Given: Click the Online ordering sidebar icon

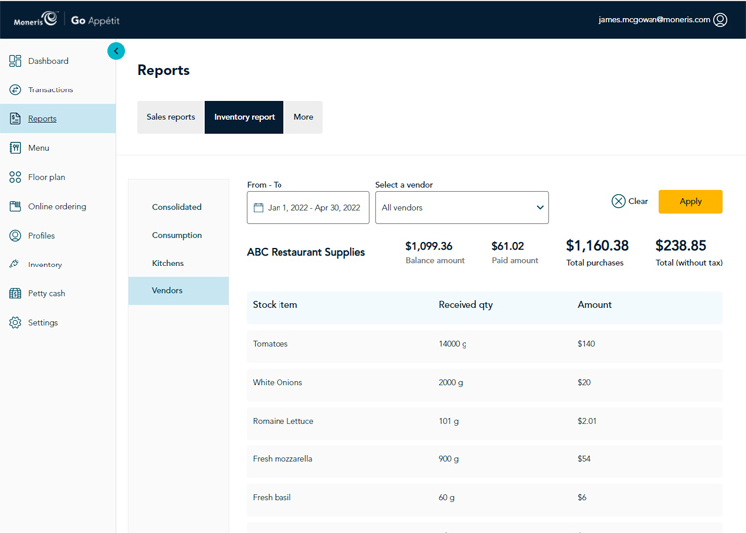Looking at the screenshot, I should (15, 206).
